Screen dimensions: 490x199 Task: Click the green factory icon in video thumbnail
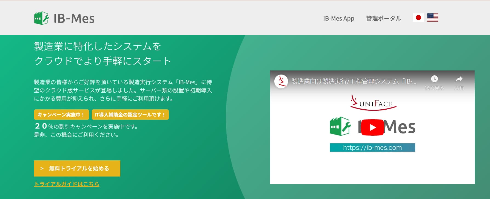(x=340, y=126)
